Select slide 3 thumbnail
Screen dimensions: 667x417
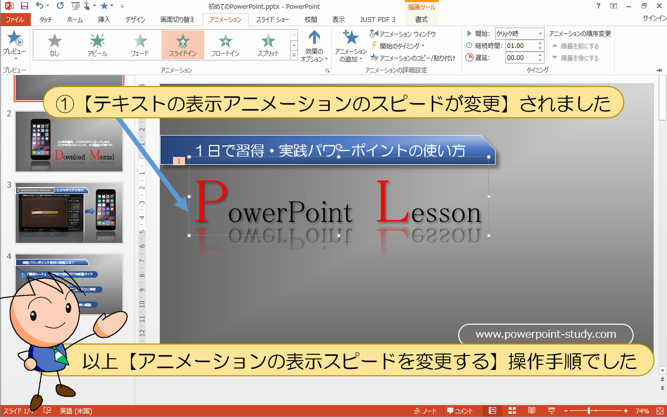[69, 213]
